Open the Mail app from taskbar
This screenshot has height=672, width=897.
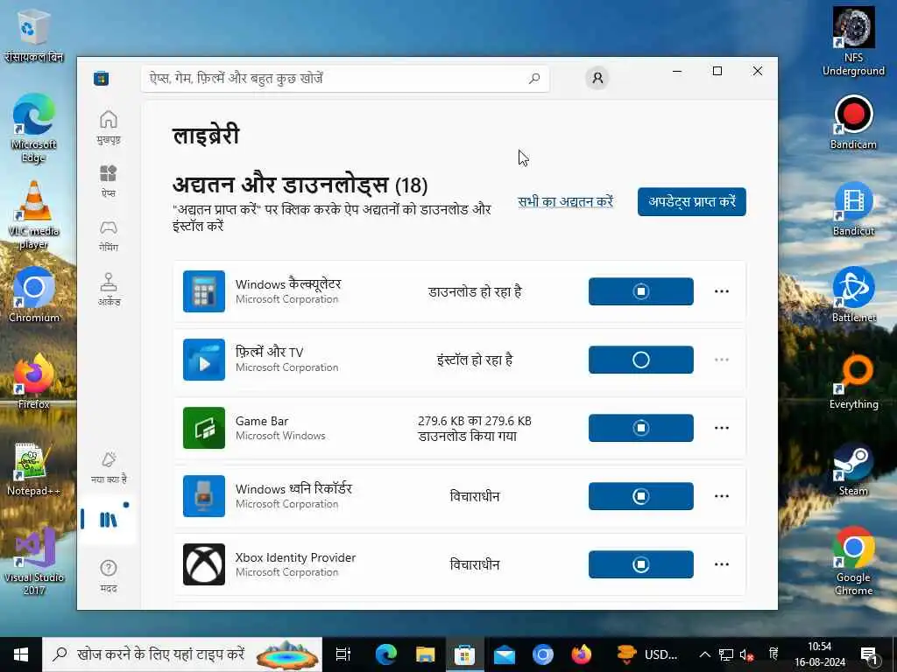504,654
